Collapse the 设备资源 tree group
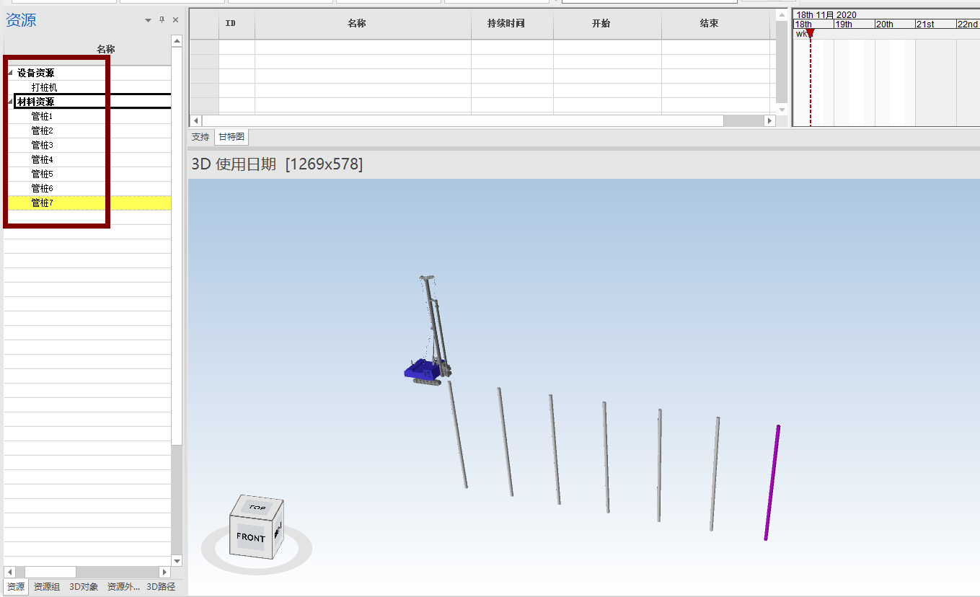980x597 pixels. [10, 73]
